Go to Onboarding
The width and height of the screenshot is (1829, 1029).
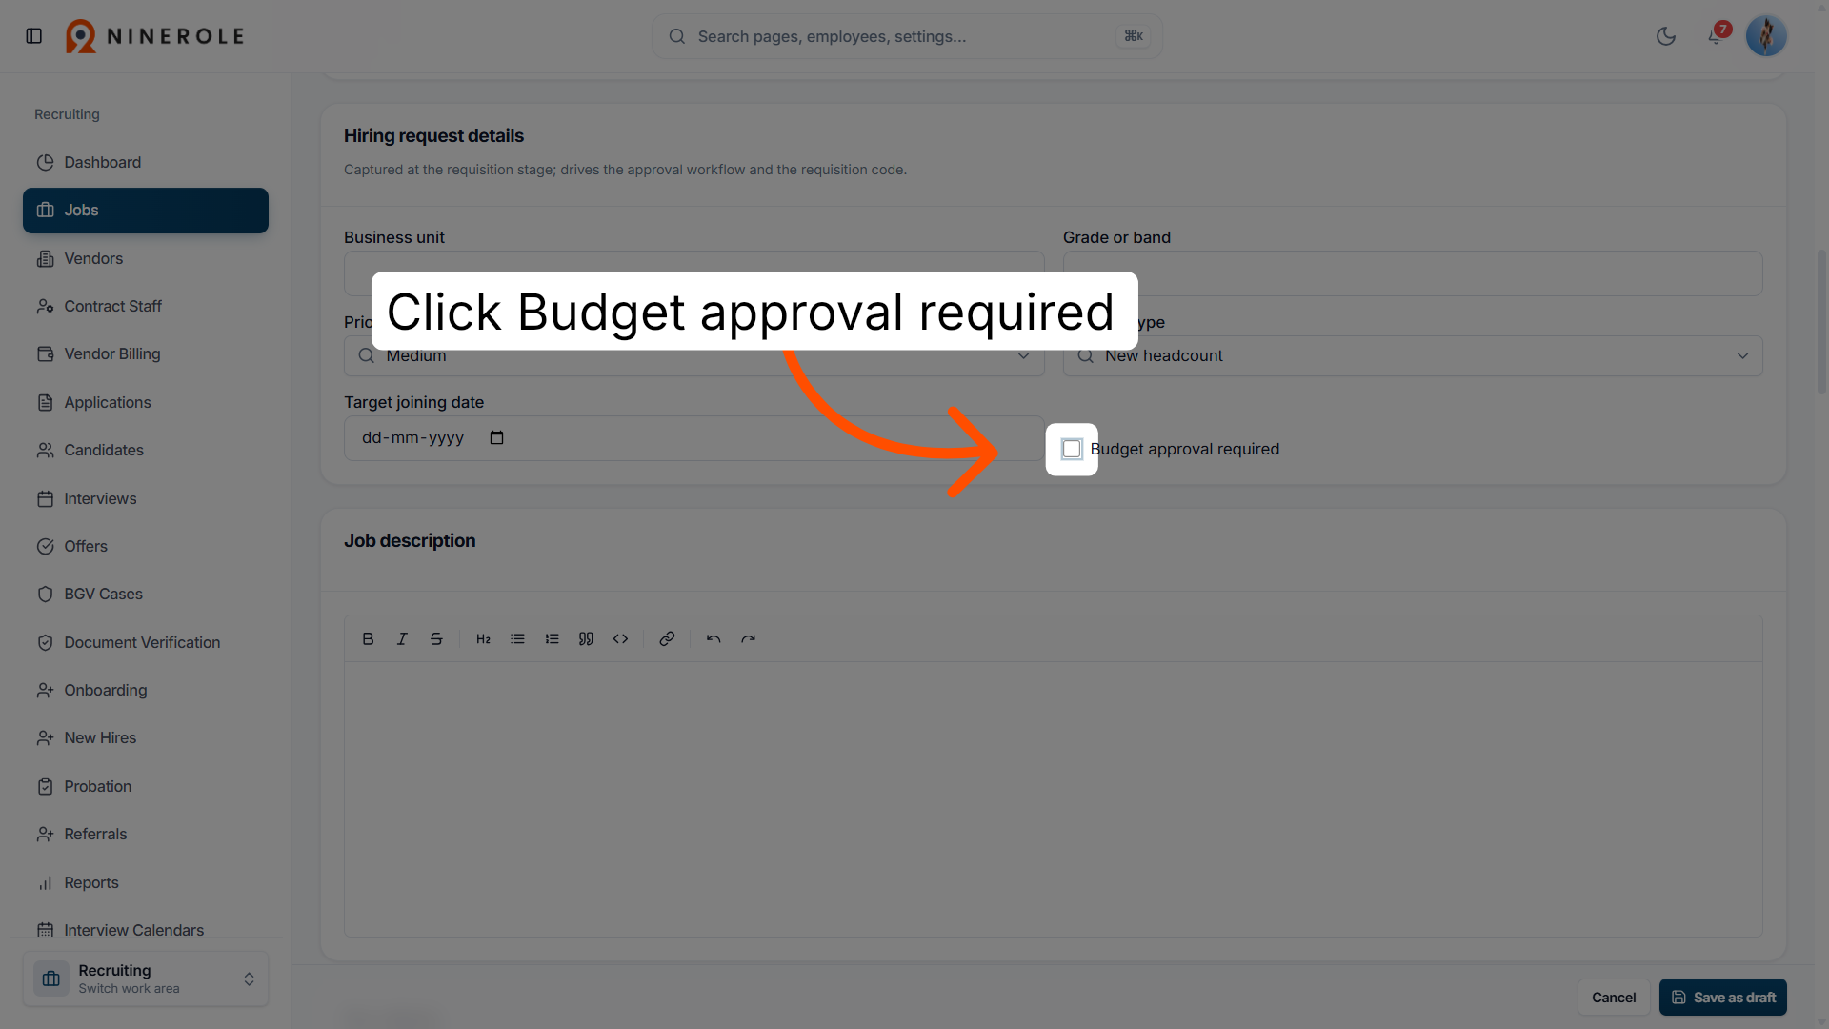[146, 690]
